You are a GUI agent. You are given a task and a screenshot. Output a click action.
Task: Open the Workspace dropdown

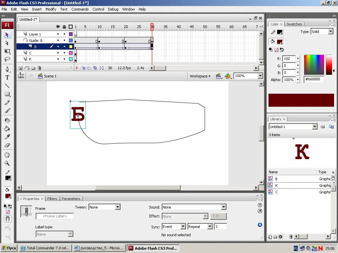pos(200,76)
